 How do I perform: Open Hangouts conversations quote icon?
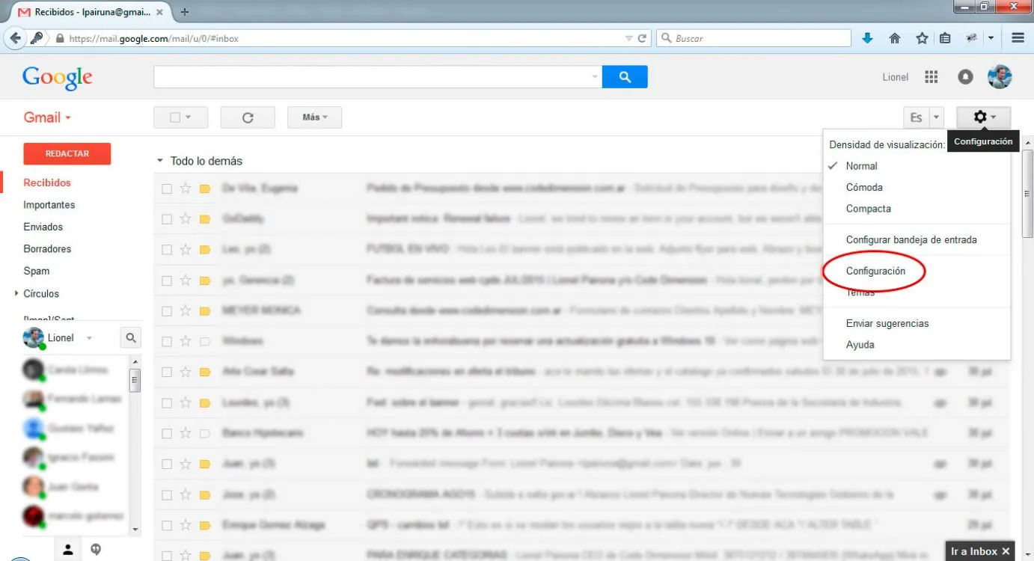pos(96,550)
